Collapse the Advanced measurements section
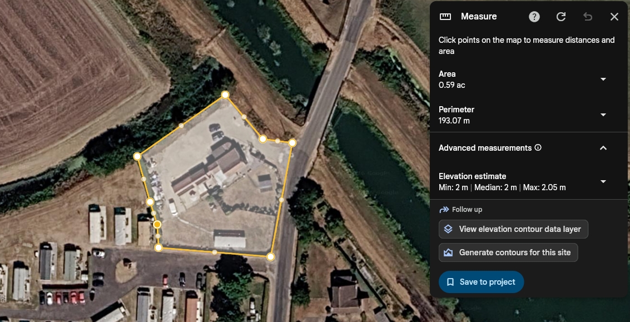The height and width of the screenshot is (322, 630). [x=603, y=148]
